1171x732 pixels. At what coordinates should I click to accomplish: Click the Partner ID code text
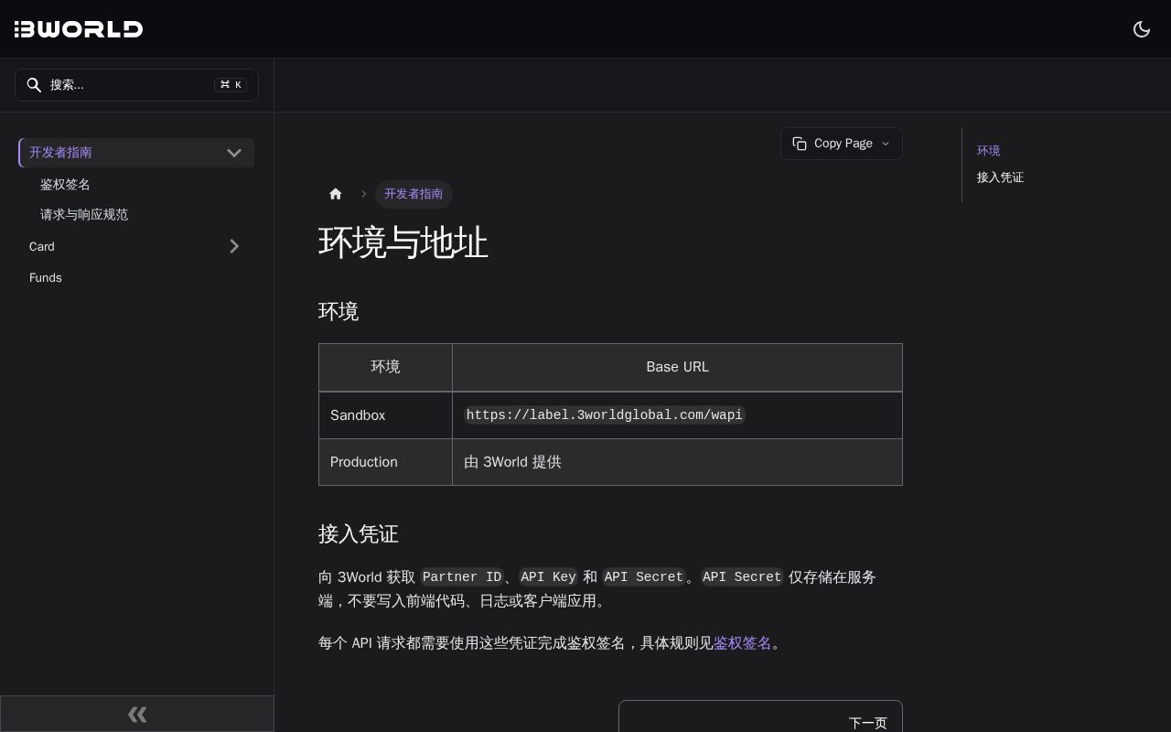[x=462, y=577]
